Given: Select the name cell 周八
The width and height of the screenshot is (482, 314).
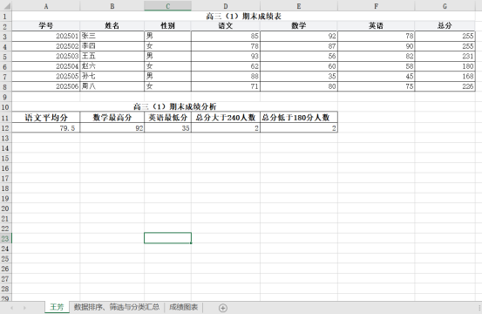Looking at the screenshot, I should pos(112,86).
